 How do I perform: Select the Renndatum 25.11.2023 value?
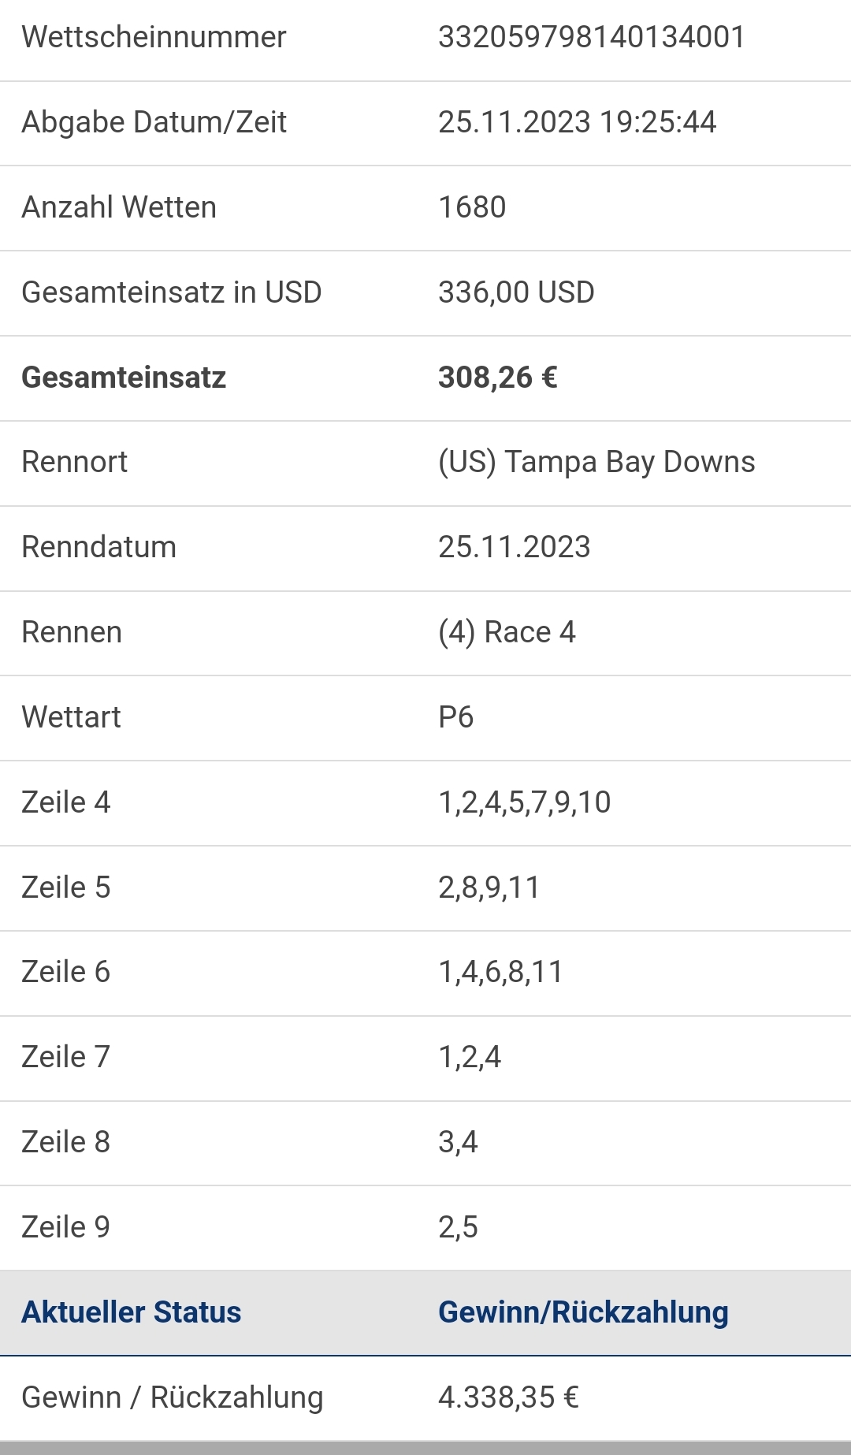click(x=514, y=547)
